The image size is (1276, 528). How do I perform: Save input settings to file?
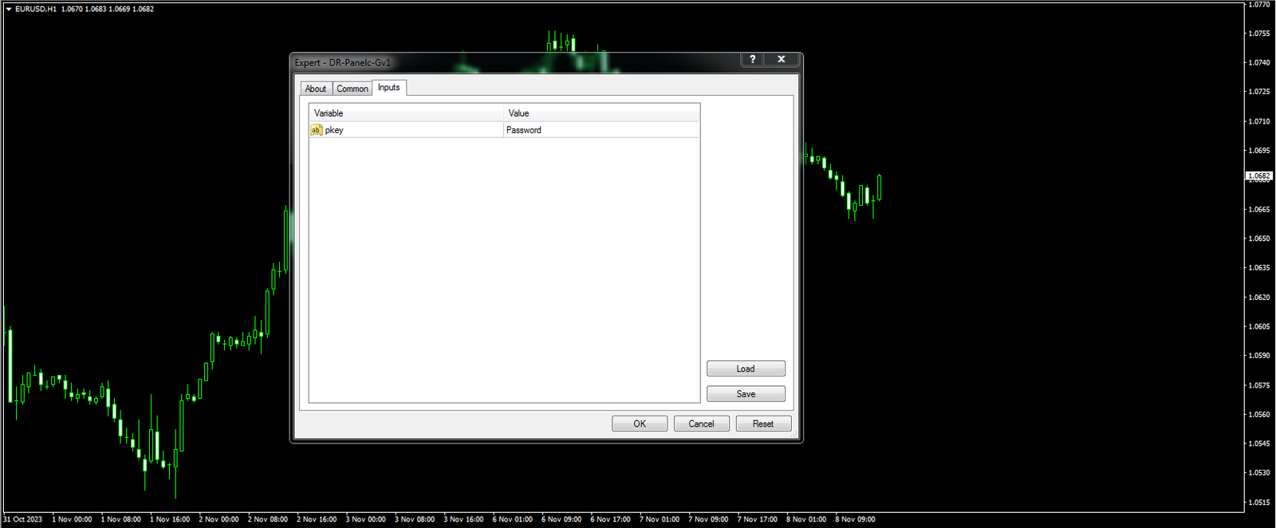[x=746, y=394]
